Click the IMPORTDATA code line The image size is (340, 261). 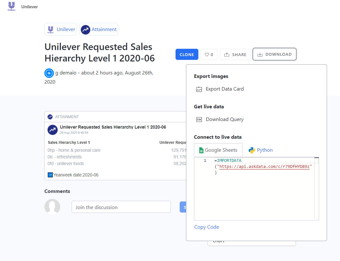tap(228, 160)
